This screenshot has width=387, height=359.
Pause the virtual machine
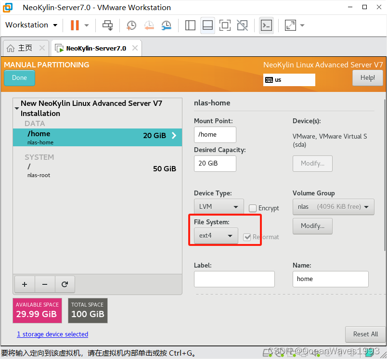click(75, 25)
